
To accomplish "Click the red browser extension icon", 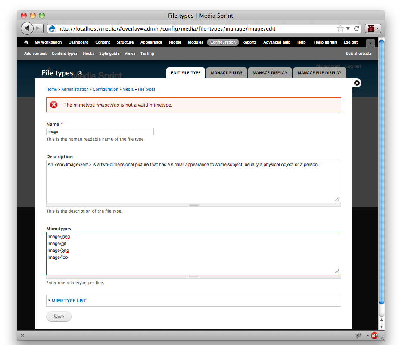I will click(x=371, y=28).
